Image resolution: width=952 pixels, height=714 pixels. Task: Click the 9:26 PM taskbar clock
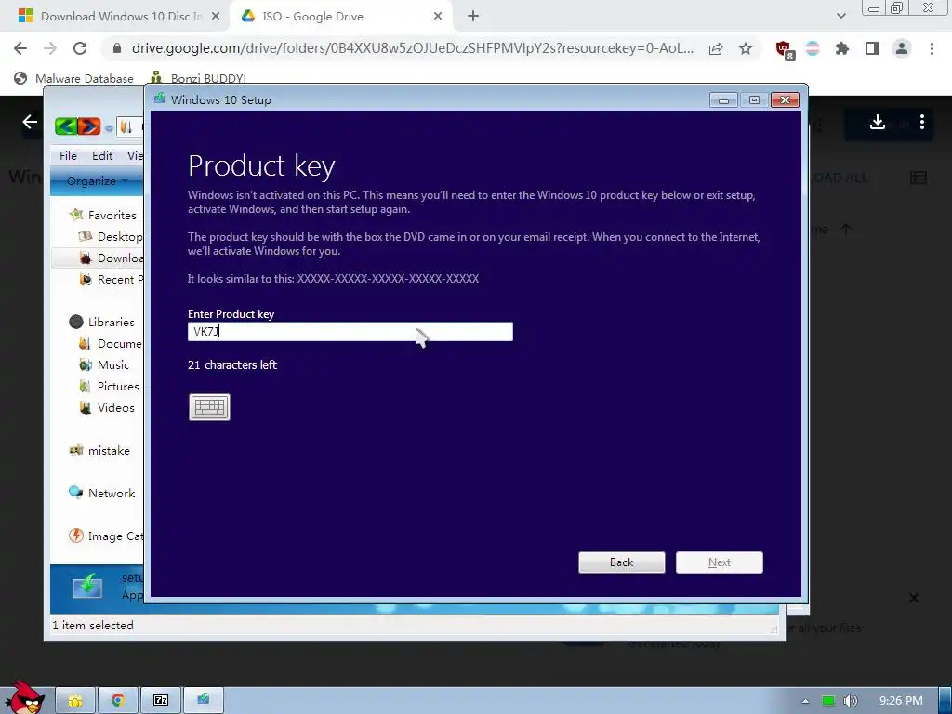[x=900, y=701]
